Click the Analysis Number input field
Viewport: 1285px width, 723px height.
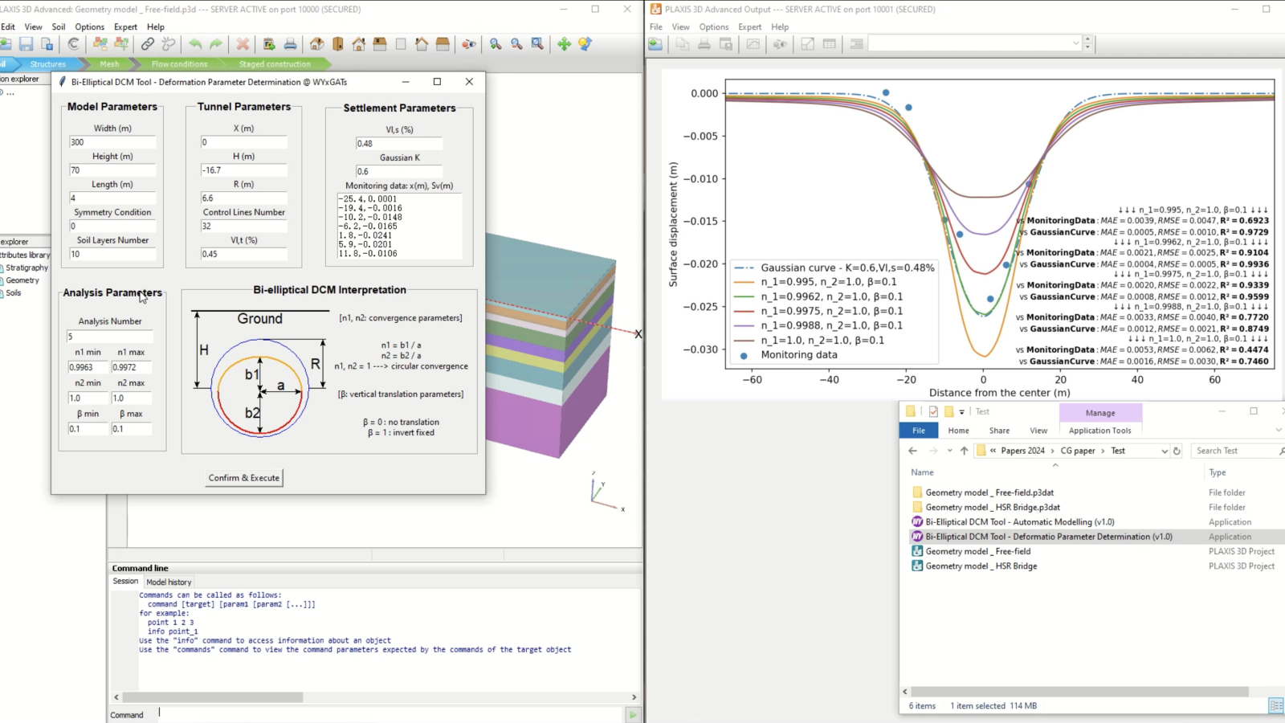pyautogui.click(x=109, y=337)
